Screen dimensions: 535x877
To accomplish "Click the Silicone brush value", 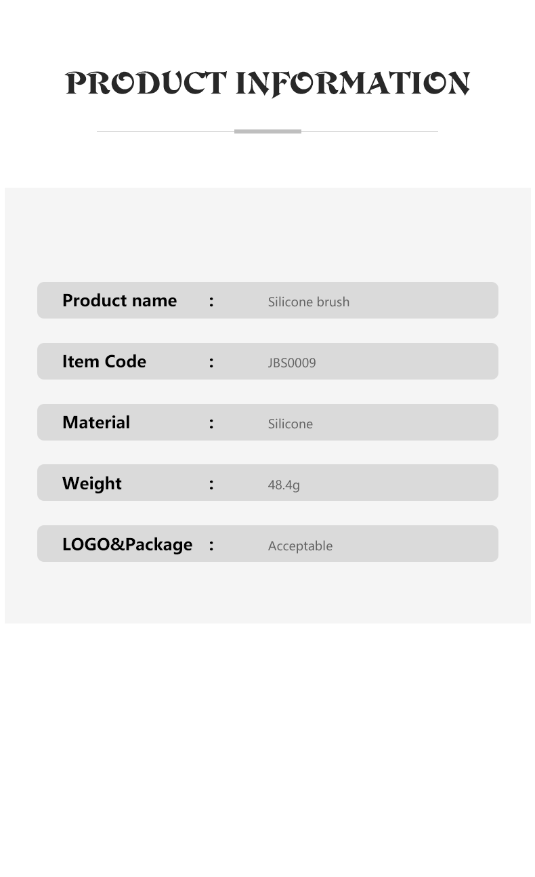I will tap(309, 302).
